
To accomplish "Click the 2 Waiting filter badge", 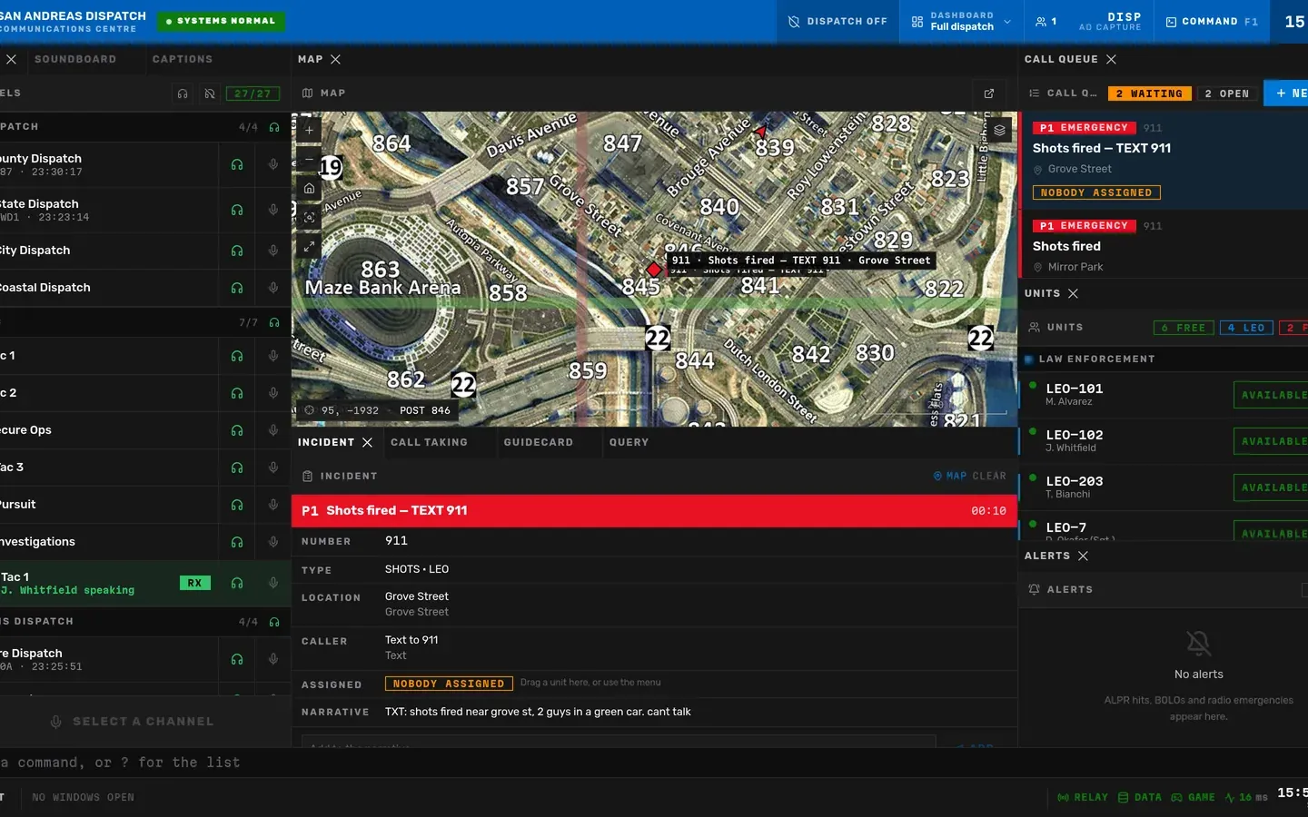I will [x=1150, y=94].
